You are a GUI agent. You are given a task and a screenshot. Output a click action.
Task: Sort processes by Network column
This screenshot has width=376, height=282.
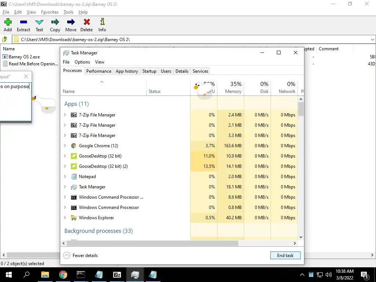[x=285, y=87]
